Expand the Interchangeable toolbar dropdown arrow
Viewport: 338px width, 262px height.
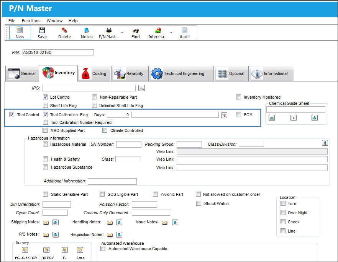tap(171, 32)
